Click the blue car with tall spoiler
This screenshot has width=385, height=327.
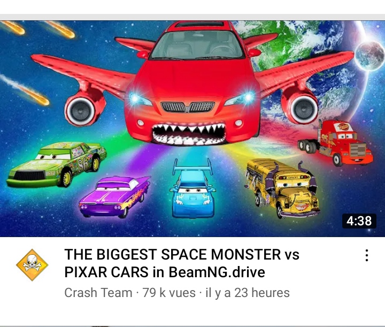192,189
